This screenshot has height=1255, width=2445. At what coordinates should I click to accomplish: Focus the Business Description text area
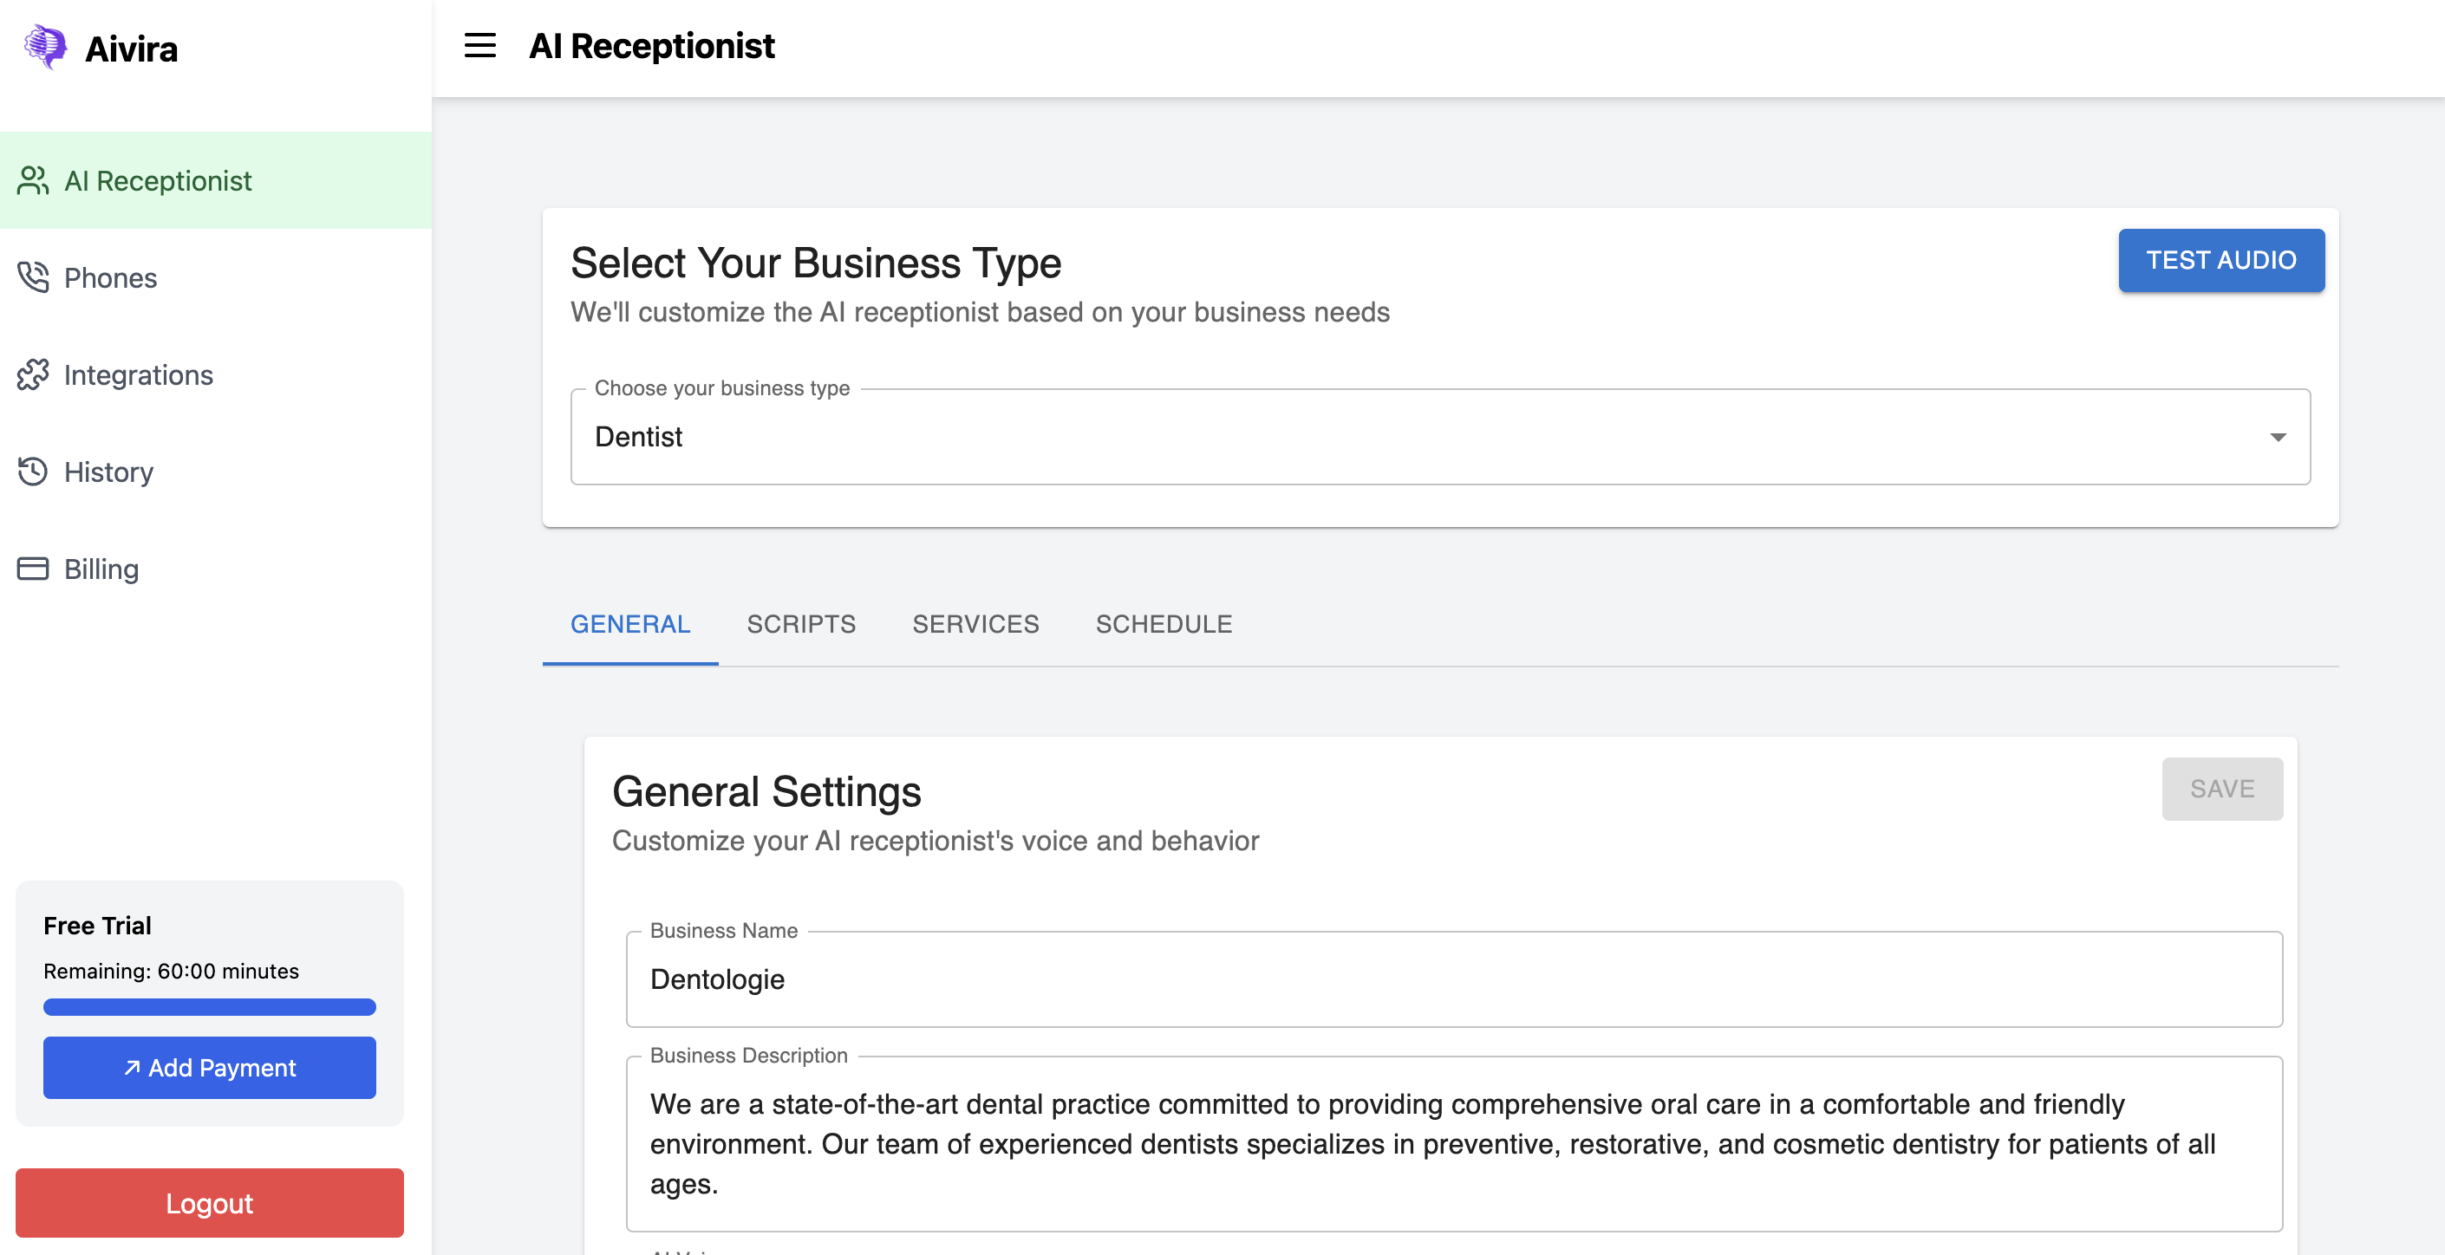(x=1452, y=1143)
